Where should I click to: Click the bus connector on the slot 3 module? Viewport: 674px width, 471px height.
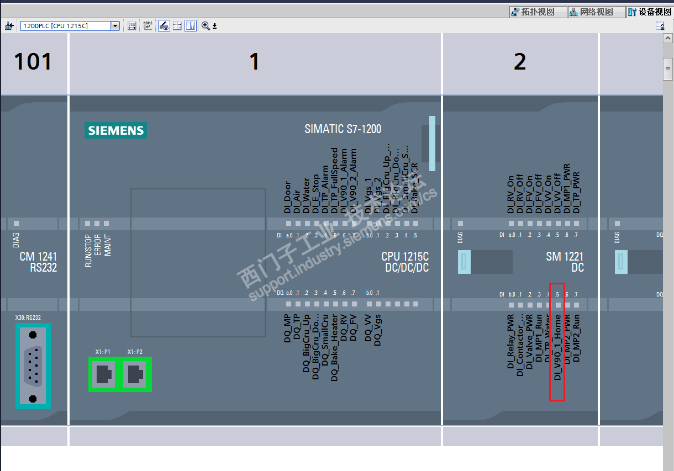click(621, 262)
